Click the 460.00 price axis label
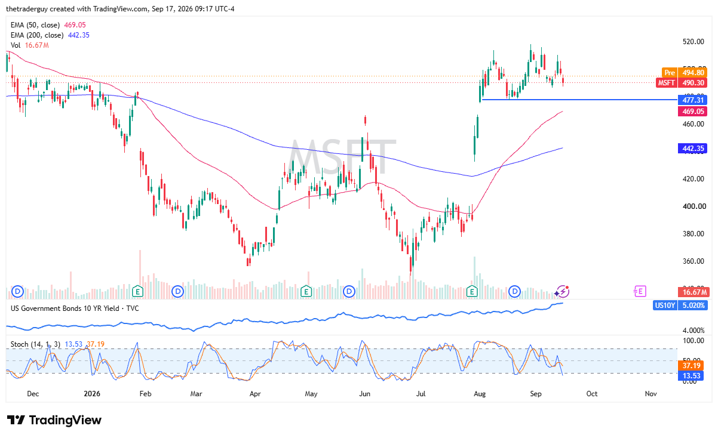Image resolution: width=718 pixels, height=438 pixels. (x=695, y=124)
